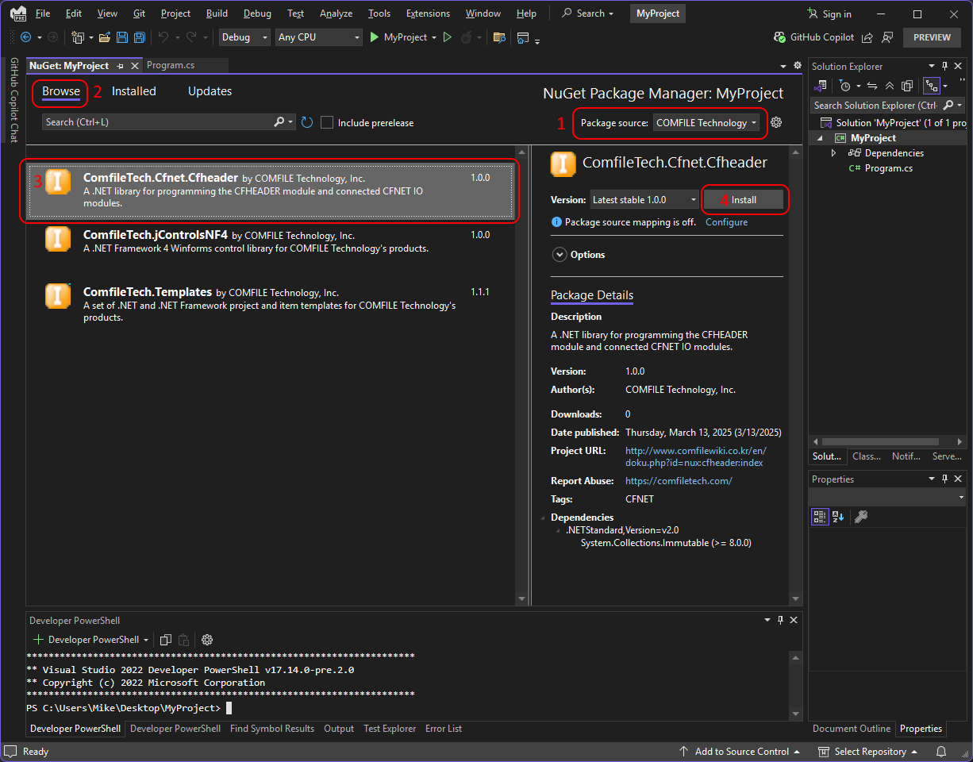973x762 pixels.
Task: Enable the Include prerelease checkbox
Action: 327,123
